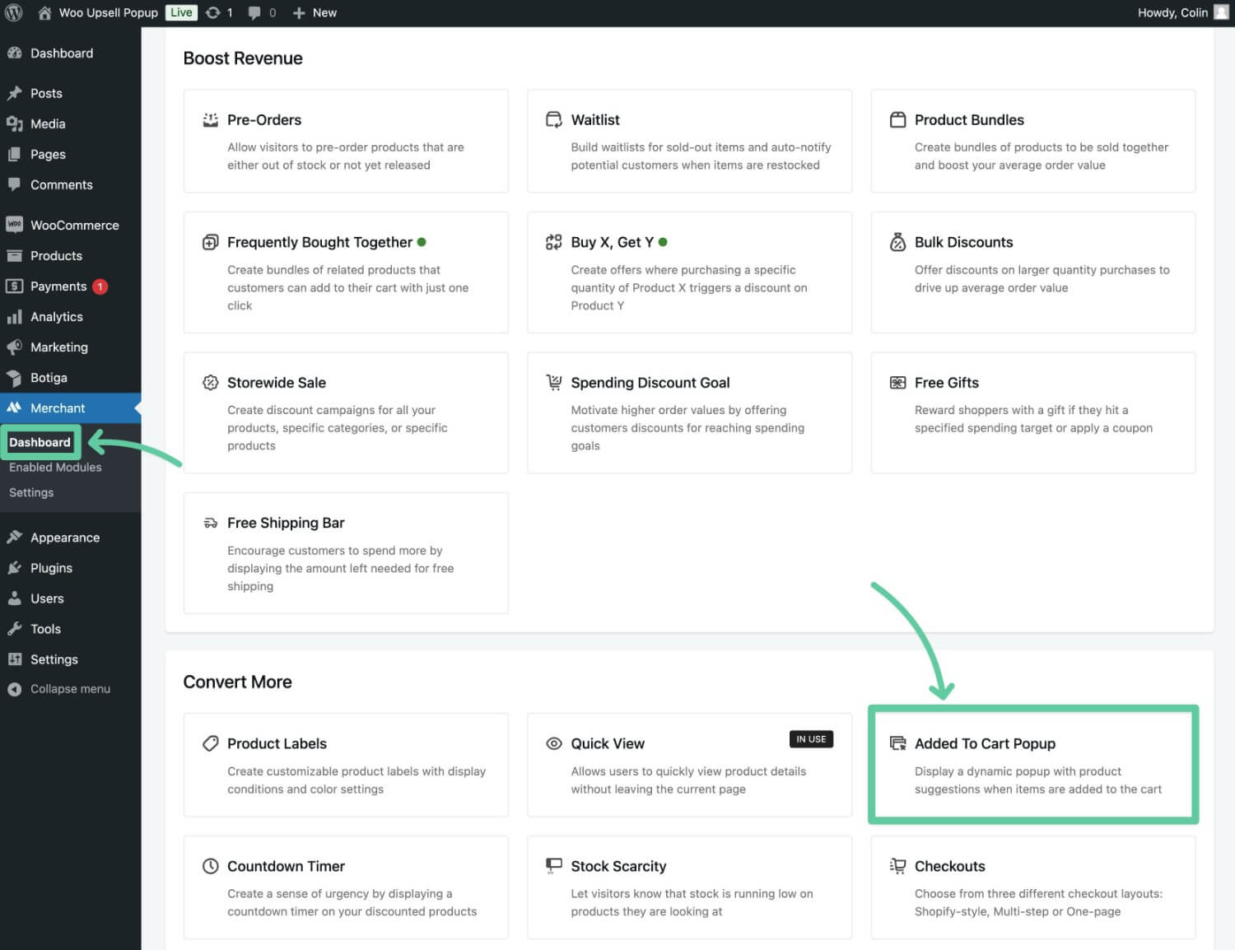Open the Pre-Orders module title
This screenshot has height=950, width=1235.
pyautogui.click(x=264, y=119)
